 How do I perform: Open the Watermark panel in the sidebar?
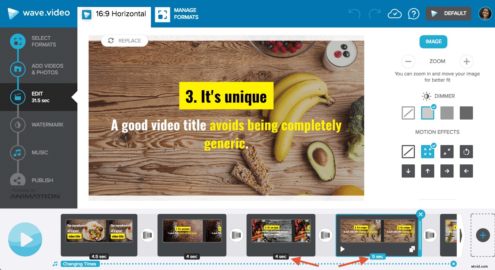coord(47,125)
